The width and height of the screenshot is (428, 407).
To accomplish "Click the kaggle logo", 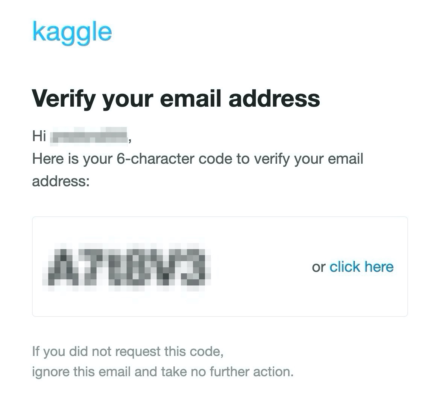I will click(x=72, y=33).
